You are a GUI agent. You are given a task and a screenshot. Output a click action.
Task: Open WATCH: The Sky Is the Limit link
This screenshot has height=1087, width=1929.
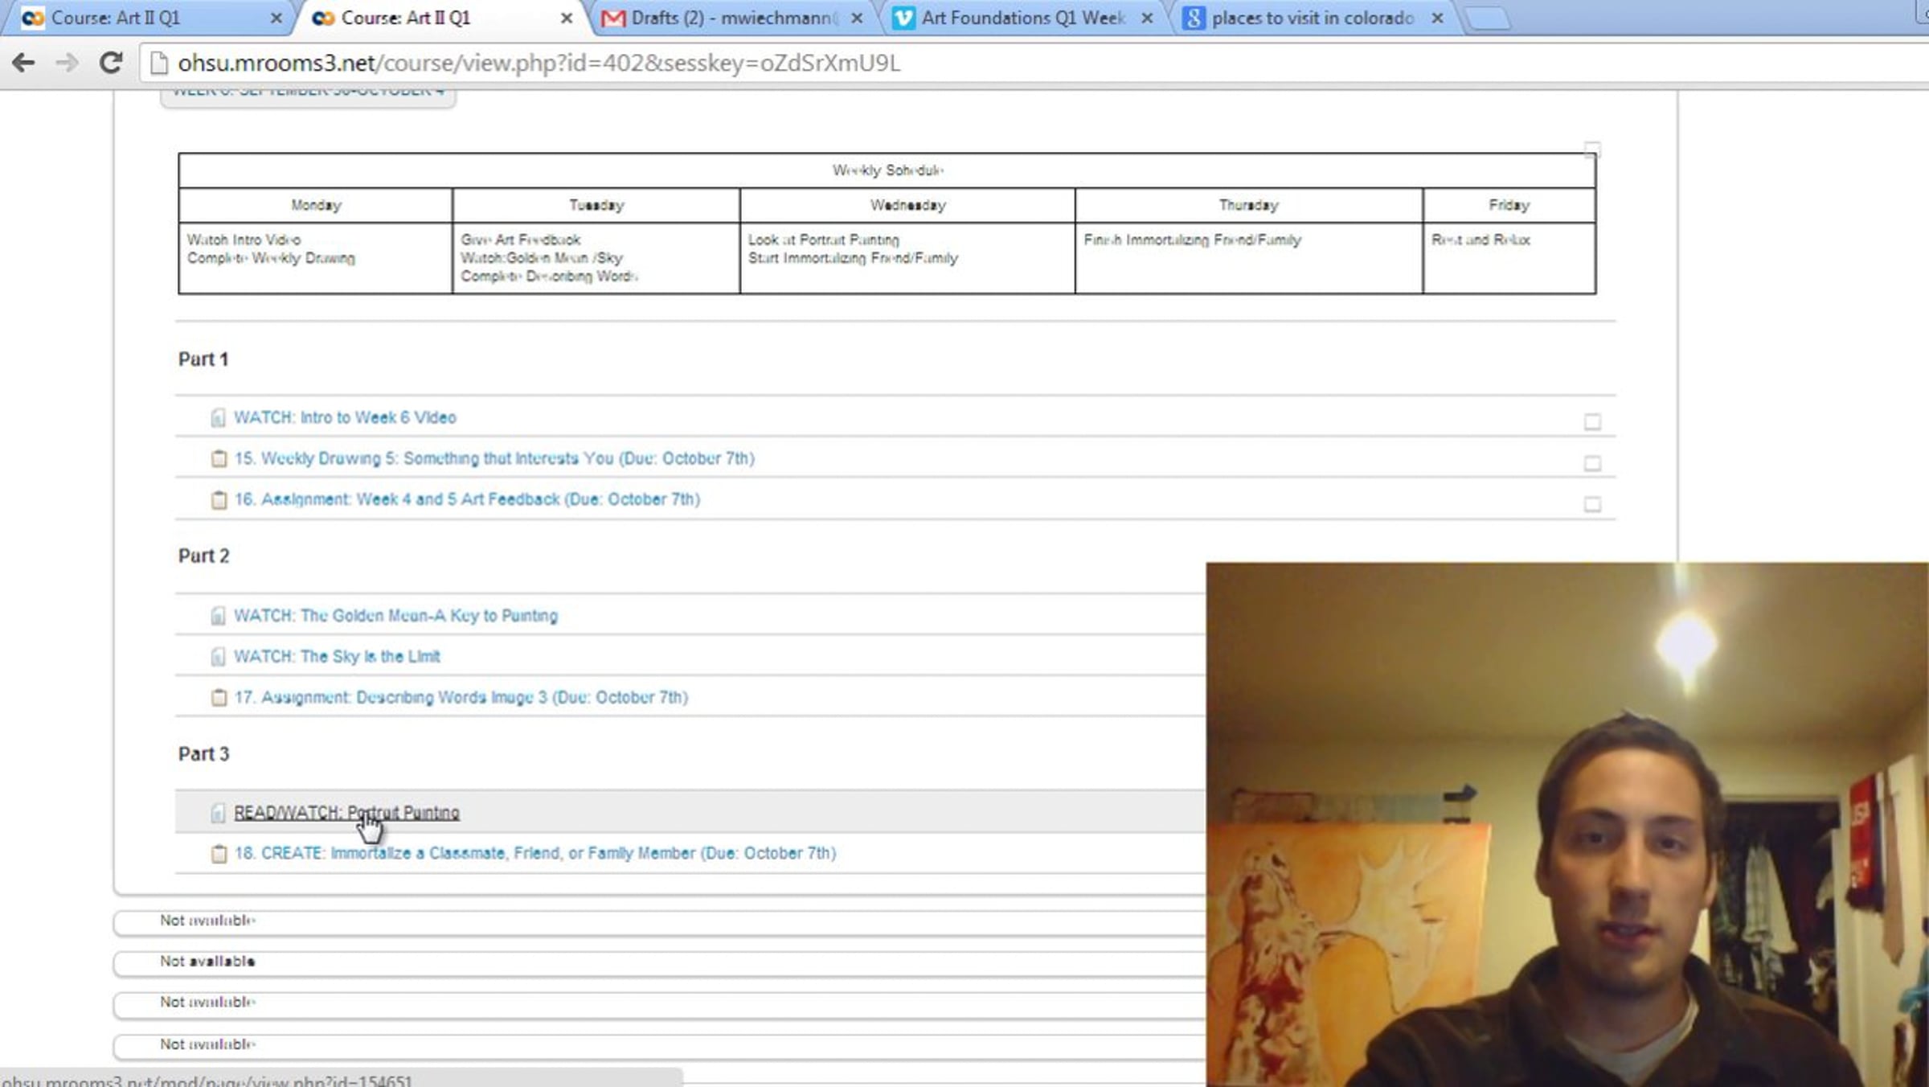point(337,657)
